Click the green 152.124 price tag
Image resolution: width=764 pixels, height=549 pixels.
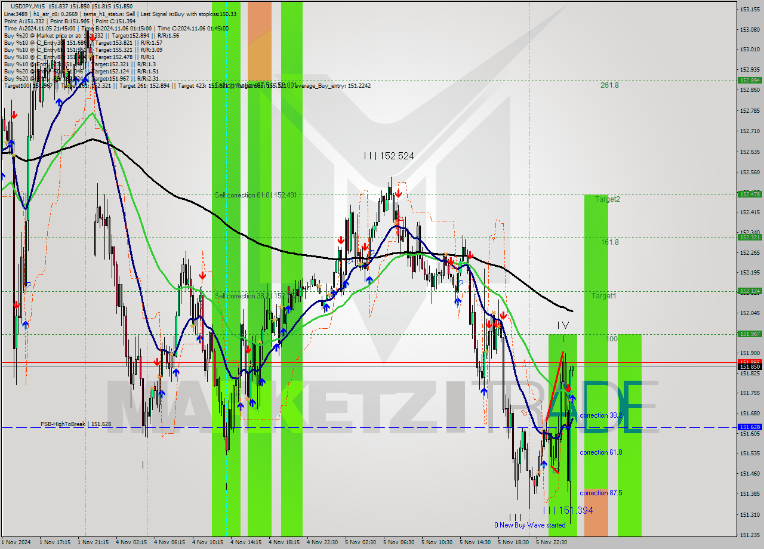[750, 291]
